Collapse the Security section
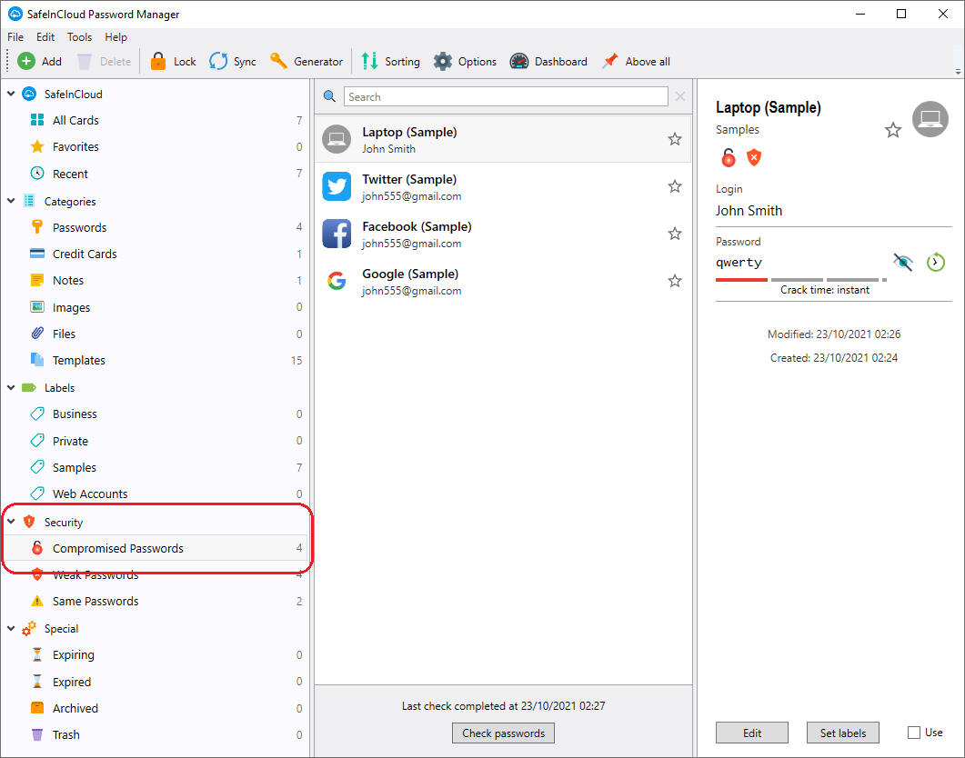 [11, 522]
